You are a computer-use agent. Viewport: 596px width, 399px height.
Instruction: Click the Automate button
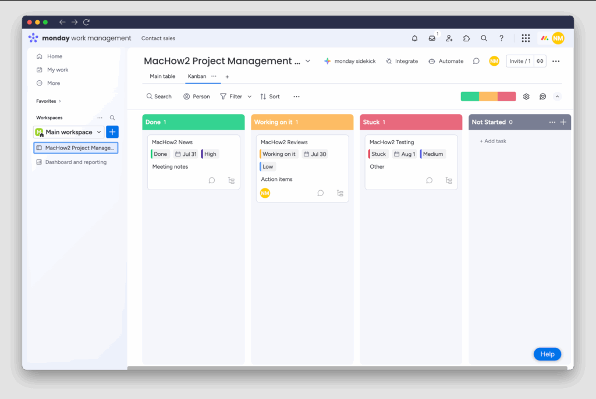446,61
